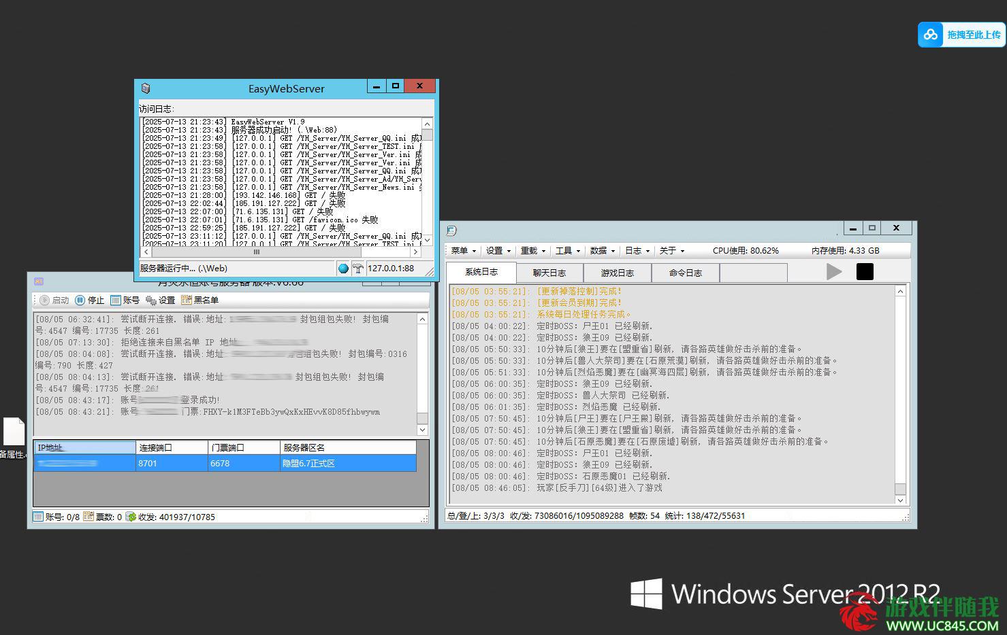Sort by the 服务器区名 column header

348,447
